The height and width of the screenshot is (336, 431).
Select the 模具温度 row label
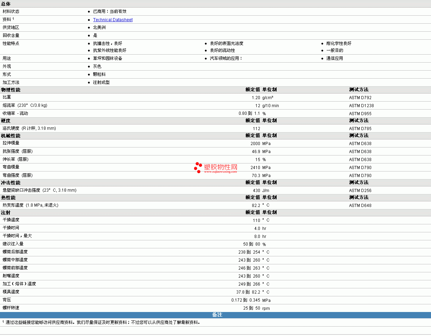click(x=11, y=292)
